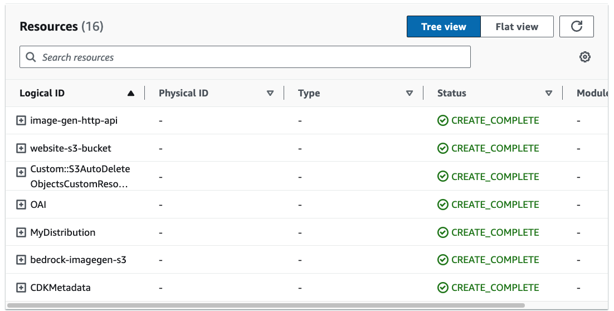Expand the Custom::S3AutoDeleteObjects resource node
This screenshot has width=614, height=311.
point(21,172)
